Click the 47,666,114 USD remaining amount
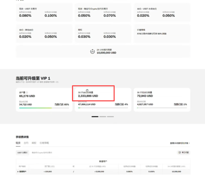This screenshot has width=205, height=176. pyautogui.click(x=87, y=104)
